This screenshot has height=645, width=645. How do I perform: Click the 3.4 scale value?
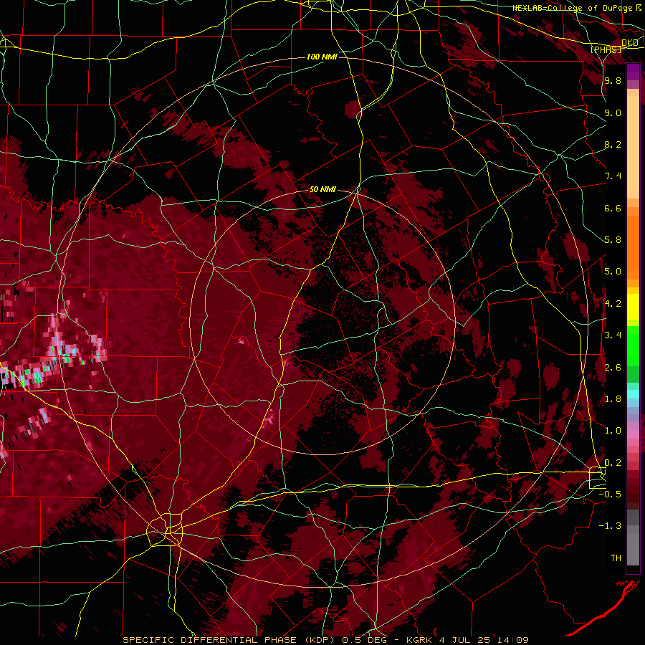tap(613, 335)
